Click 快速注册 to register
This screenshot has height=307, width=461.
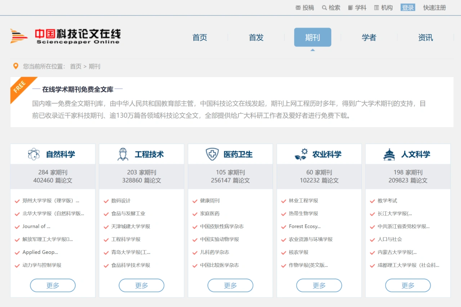pos(434,8)
